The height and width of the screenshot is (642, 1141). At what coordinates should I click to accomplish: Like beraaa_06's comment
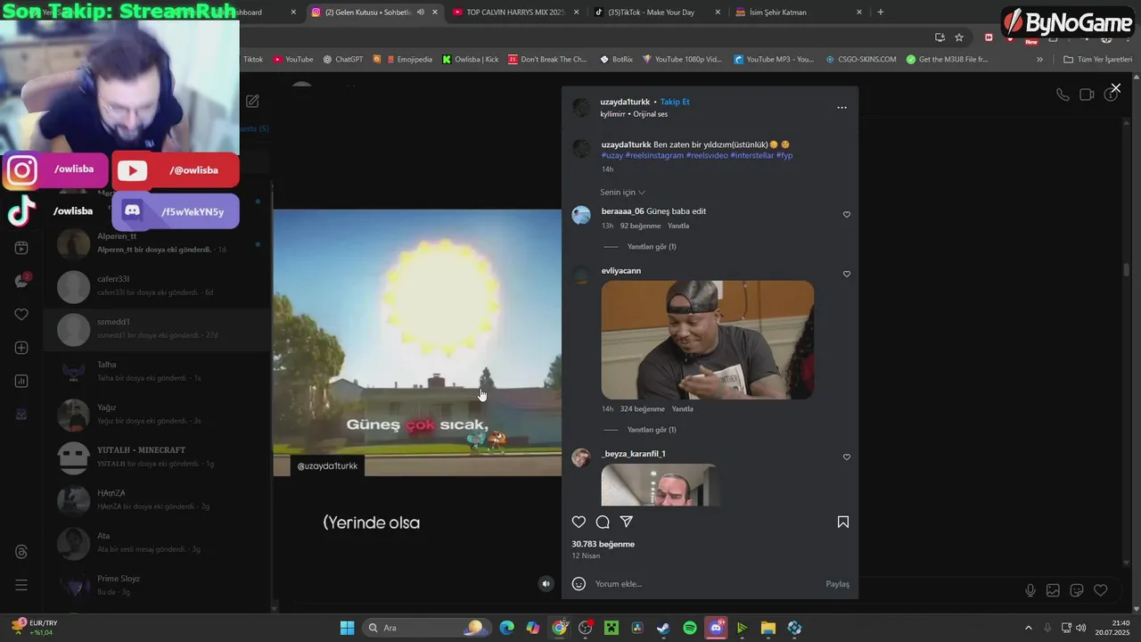pos(847,214)
